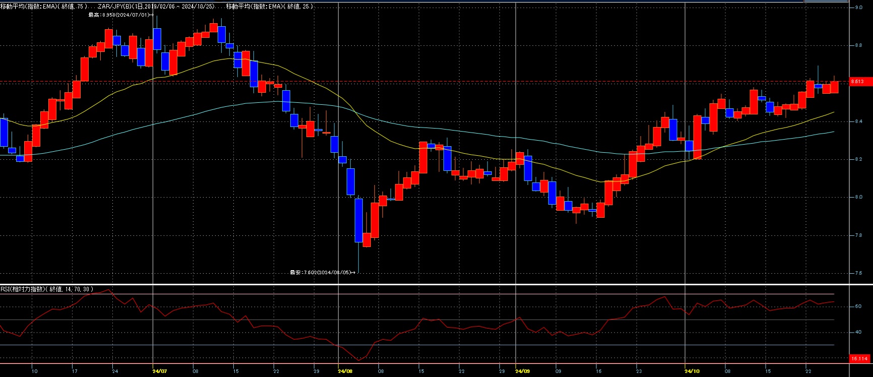
Task: Click the 60 level on RSI scale
Action: coord(858,306)
